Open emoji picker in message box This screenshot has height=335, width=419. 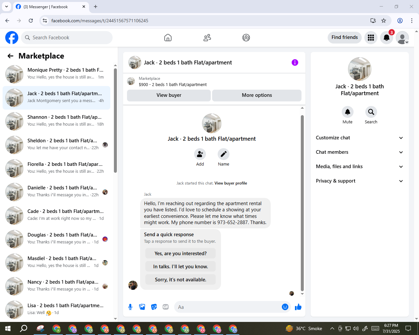285,307
